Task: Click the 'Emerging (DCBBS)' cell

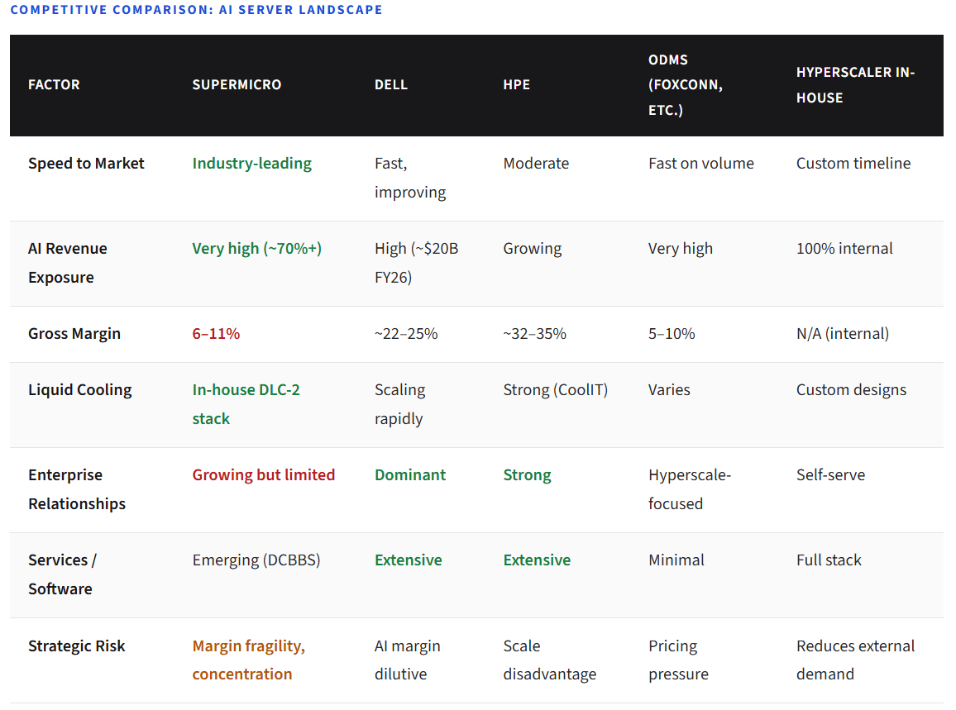Action: pos(256,560)
